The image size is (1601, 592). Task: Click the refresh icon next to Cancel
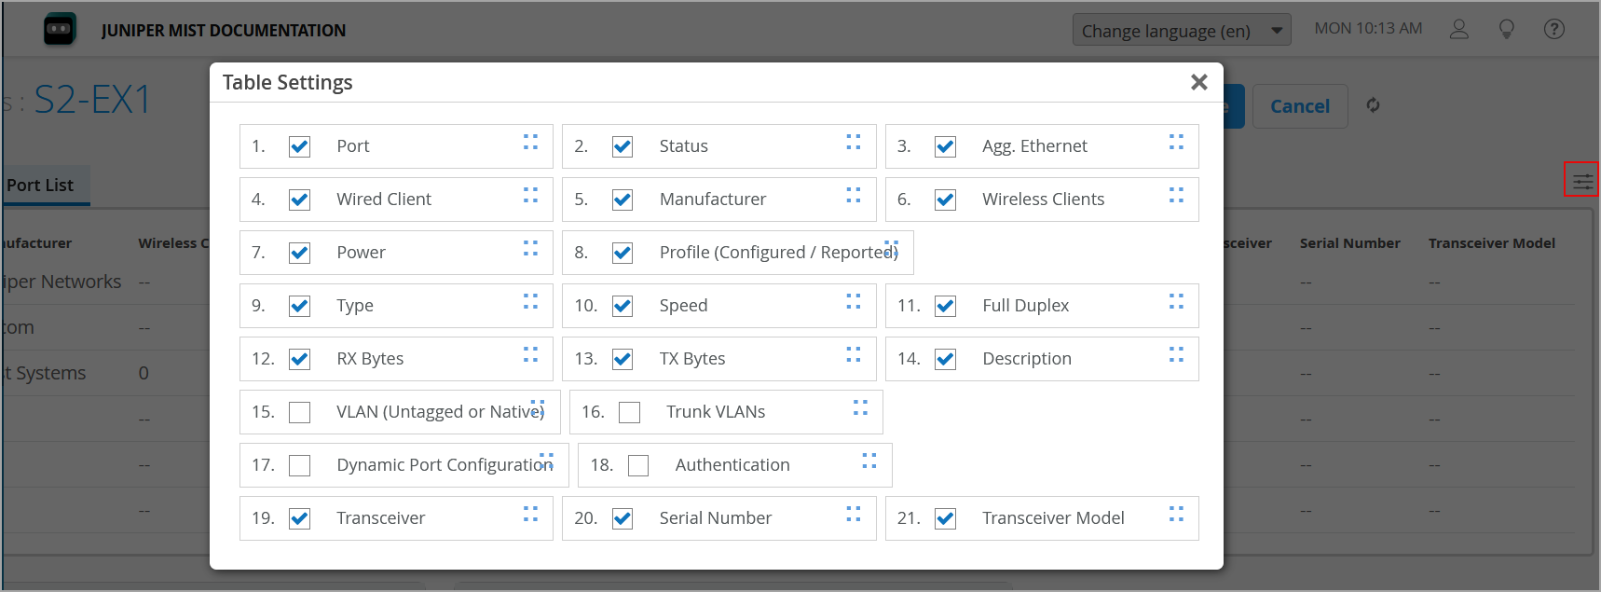[x=1373, y=105]
